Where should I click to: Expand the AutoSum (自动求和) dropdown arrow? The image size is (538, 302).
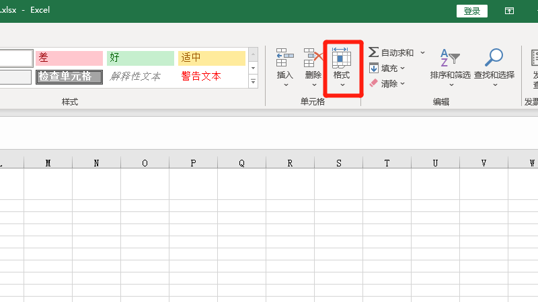[422, 52]
